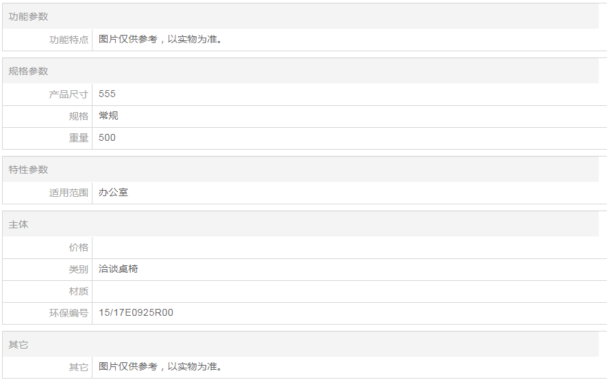609x380 pixels.
Task: Select the 功能特点 row label
Action: pyautogui.click(x=69, y=40)
